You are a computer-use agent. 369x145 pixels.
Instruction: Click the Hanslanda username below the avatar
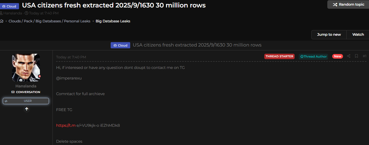[26, 86]
